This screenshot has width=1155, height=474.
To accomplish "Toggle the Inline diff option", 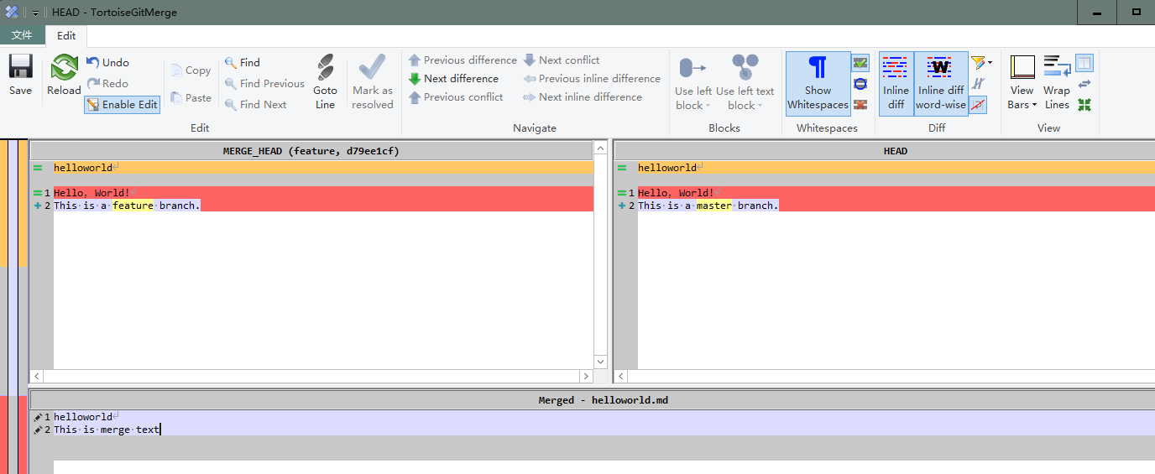I will click(896, 83).
